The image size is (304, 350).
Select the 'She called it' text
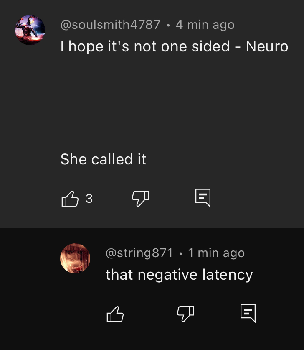click(x=103, y=159)
